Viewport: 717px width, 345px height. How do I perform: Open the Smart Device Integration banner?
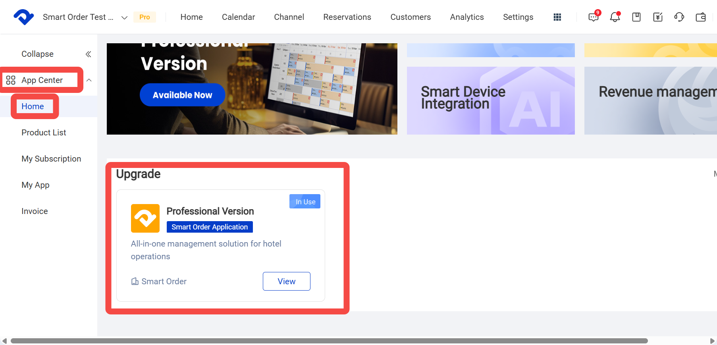(x=491, y=100)
